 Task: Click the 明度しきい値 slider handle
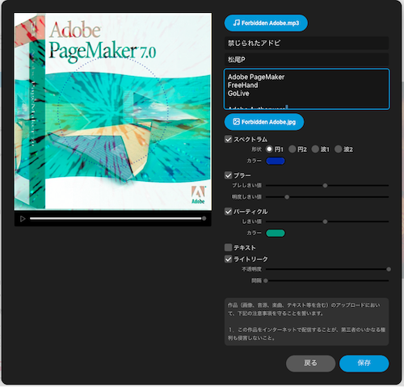[287, 197]
